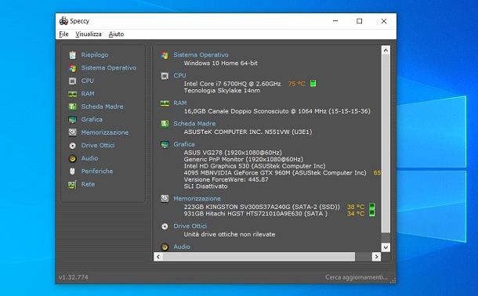Click the vertical scrollbar up arrow
478x296 pixels.
click(386, 50)
